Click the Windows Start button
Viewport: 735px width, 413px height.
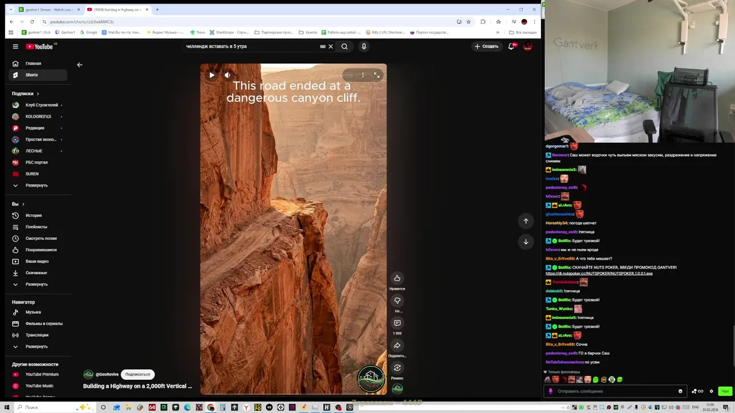(6, 407)
